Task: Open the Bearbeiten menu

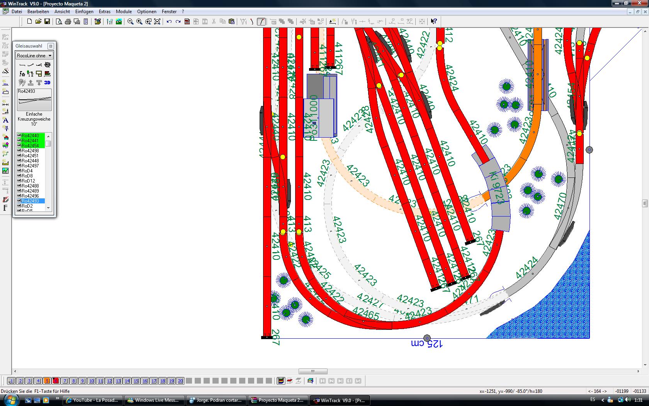Action: tap(38, 12)
